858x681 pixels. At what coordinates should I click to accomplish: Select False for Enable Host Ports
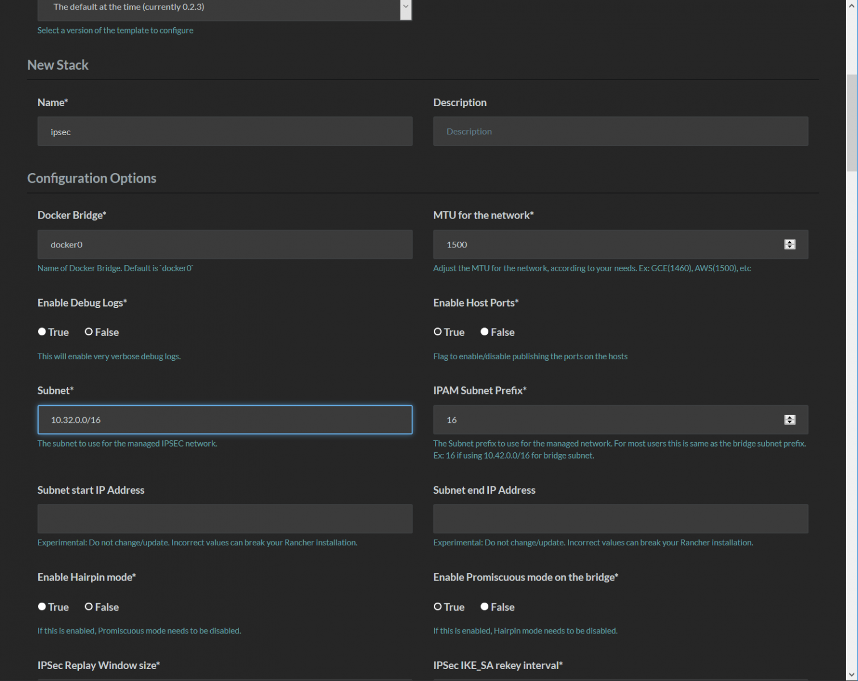click(484, 332)
